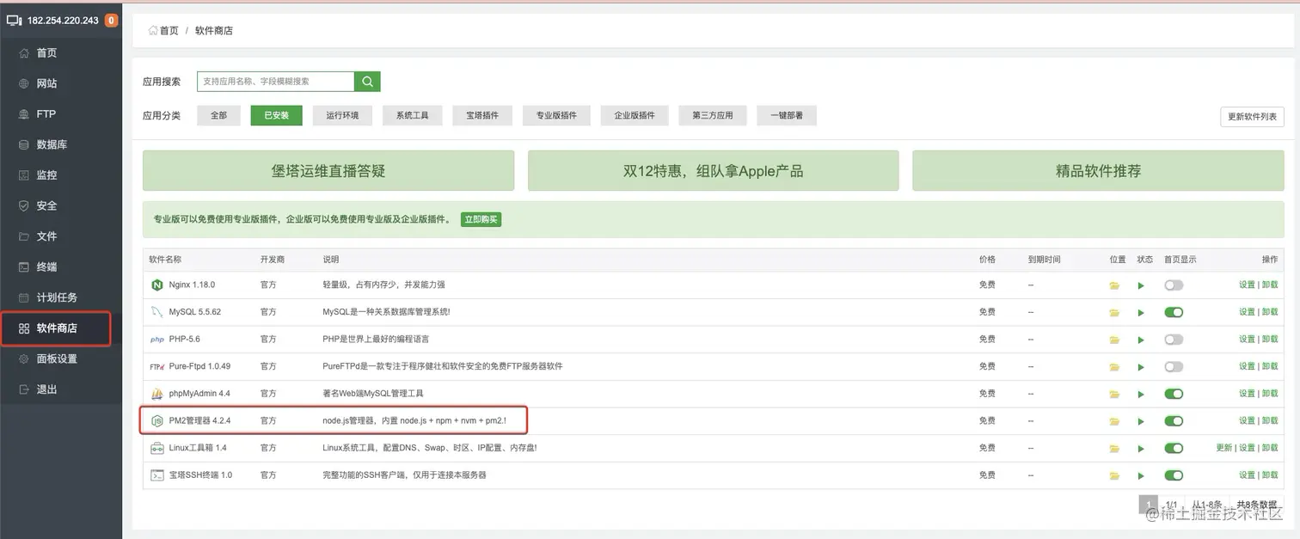Disable home page display for phpMyAdmin

tap(1174, 394)
